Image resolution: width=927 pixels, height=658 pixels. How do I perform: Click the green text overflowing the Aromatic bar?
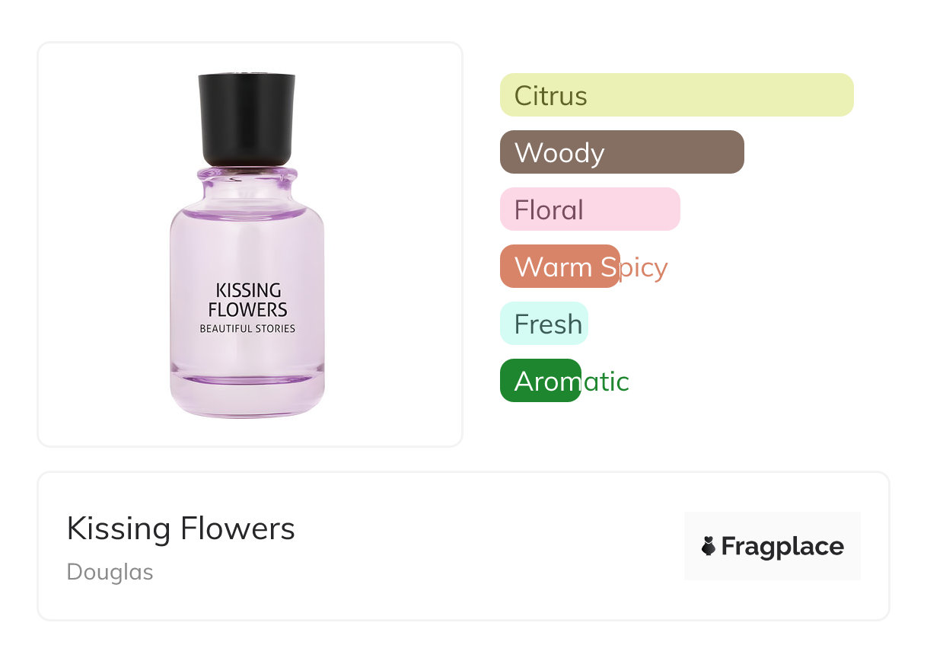click(x=606, y=381)
